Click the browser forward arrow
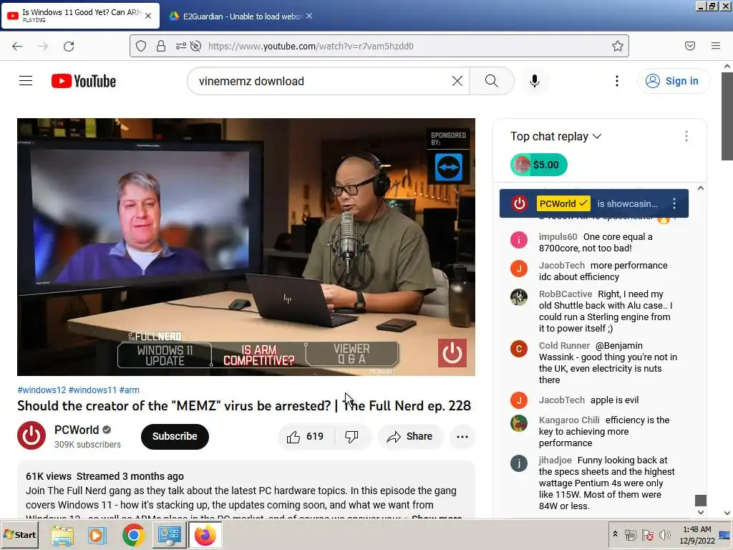The width and height of the screenshot is (733, 550). 43,46
